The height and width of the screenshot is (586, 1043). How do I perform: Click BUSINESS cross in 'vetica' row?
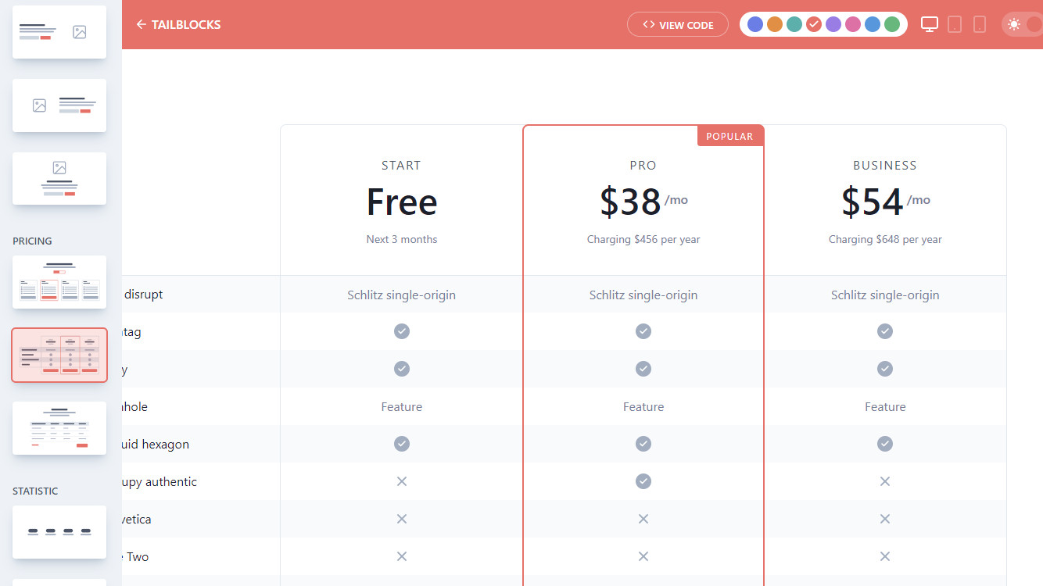coord(885,519)
